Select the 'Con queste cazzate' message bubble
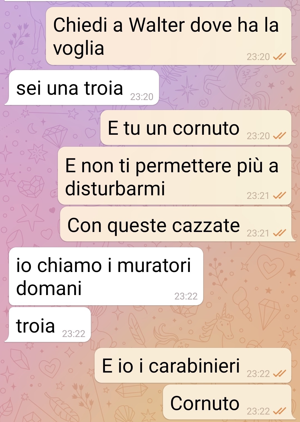Viewport: 300px width, 422px height. pyautogui.click(x=176, y=224)
